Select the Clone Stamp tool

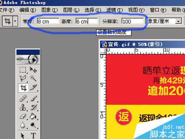click(23, 107)
